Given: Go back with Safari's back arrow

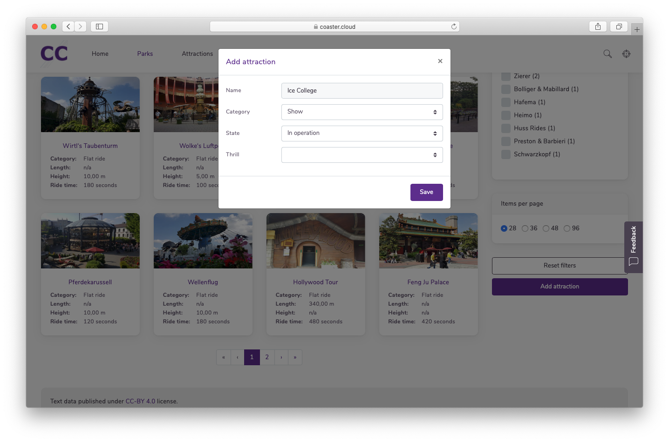Looking at the screenshot, I should point(68,27).
